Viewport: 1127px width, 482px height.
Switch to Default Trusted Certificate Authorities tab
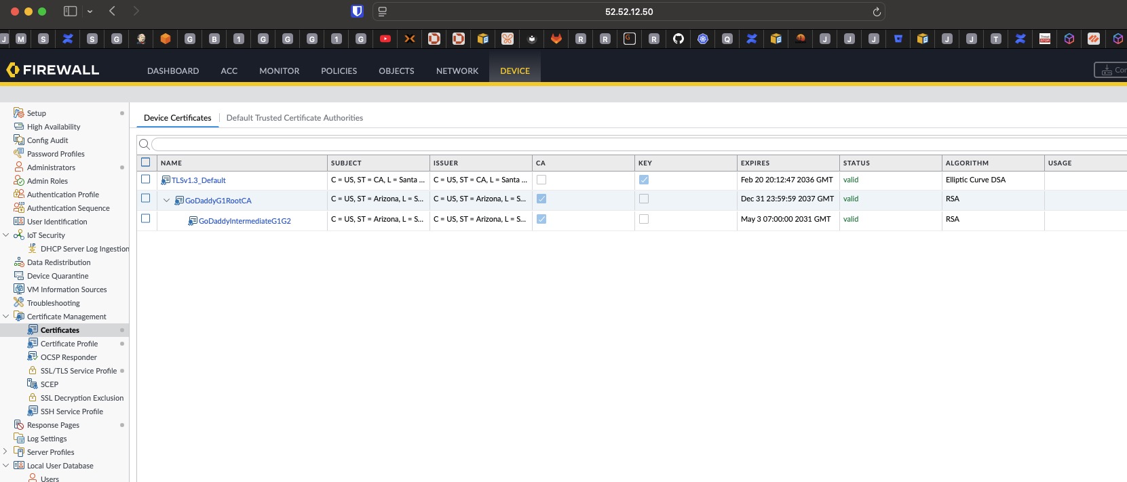tap(294, 118)
